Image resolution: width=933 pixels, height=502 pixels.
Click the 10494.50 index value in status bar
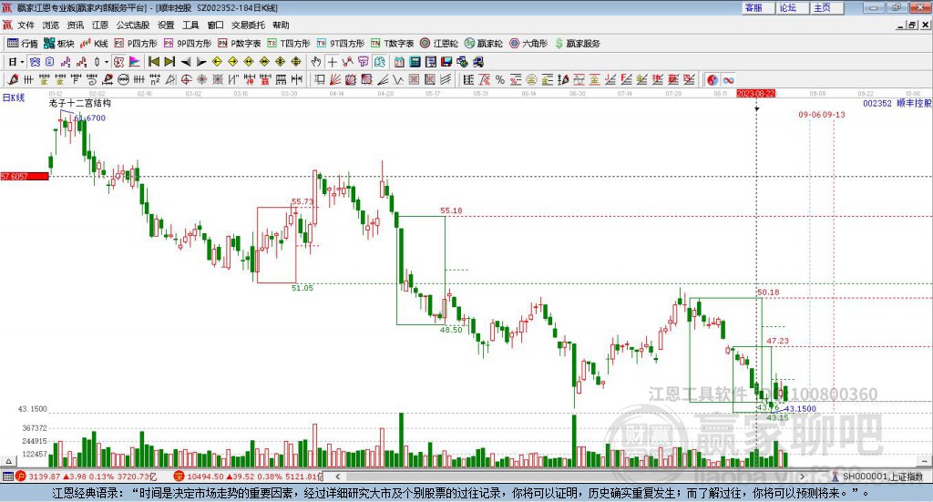[204, 476]
